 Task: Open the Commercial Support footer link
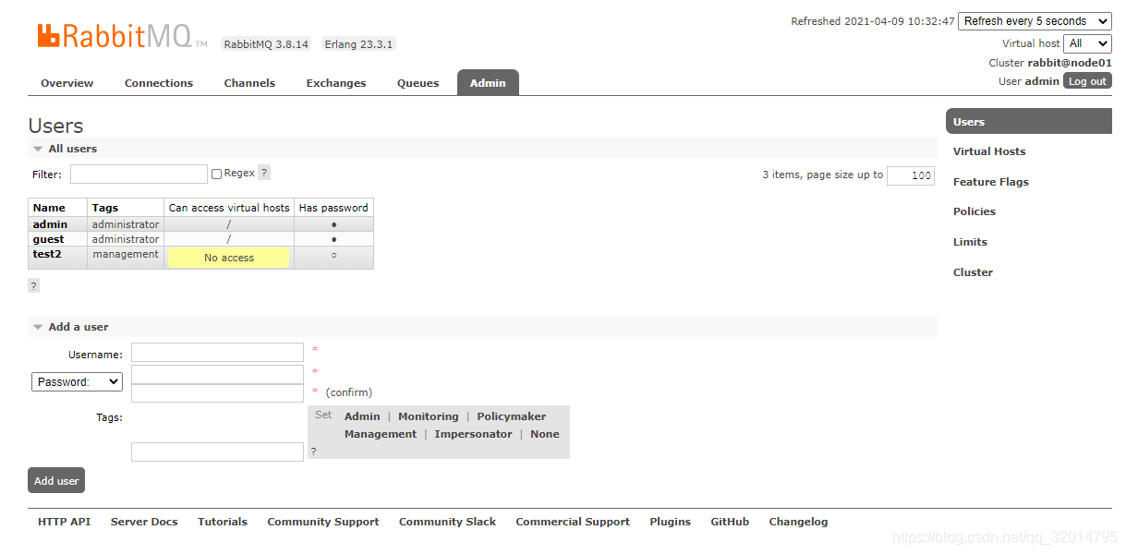click(x=573, y=522)
